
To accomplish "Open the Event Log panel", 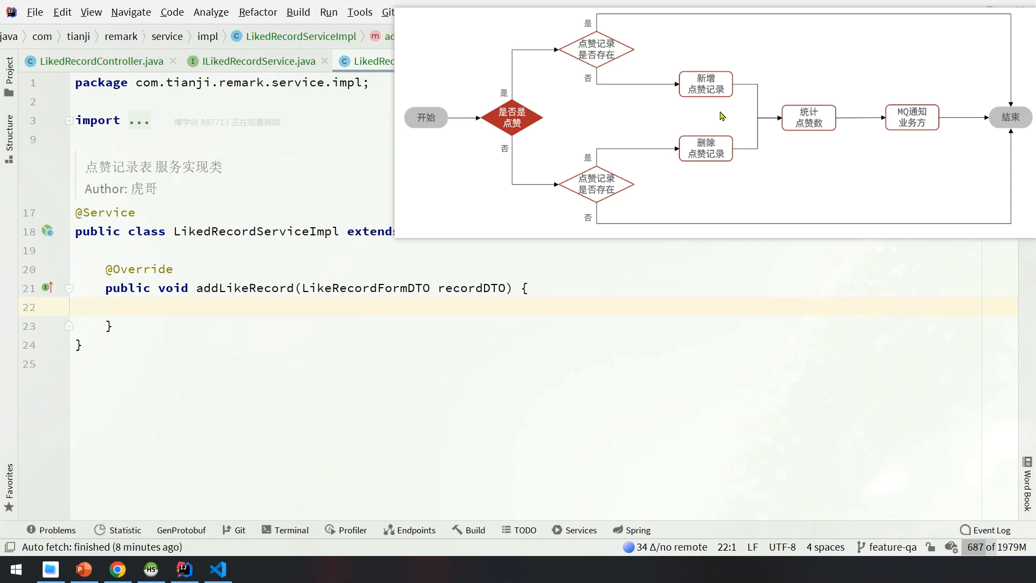I will pyautogui.click(x=985, y=530).
